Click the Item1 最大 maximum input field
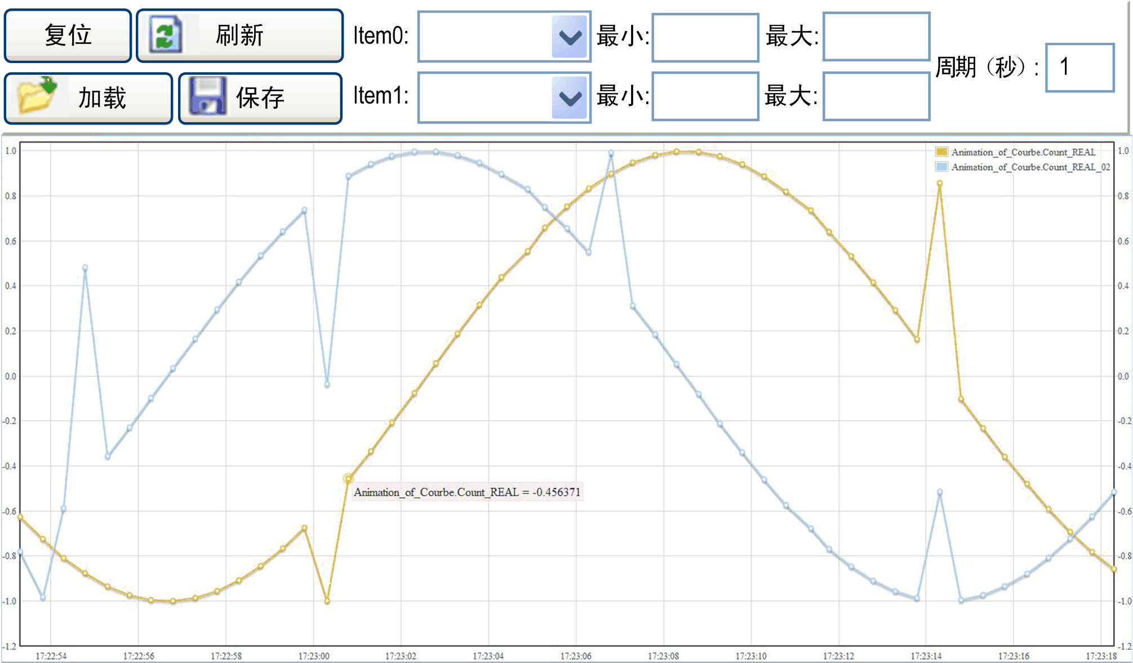Image resolution: width=1133 pixels, height=663 pixels. tap(876, 96)
